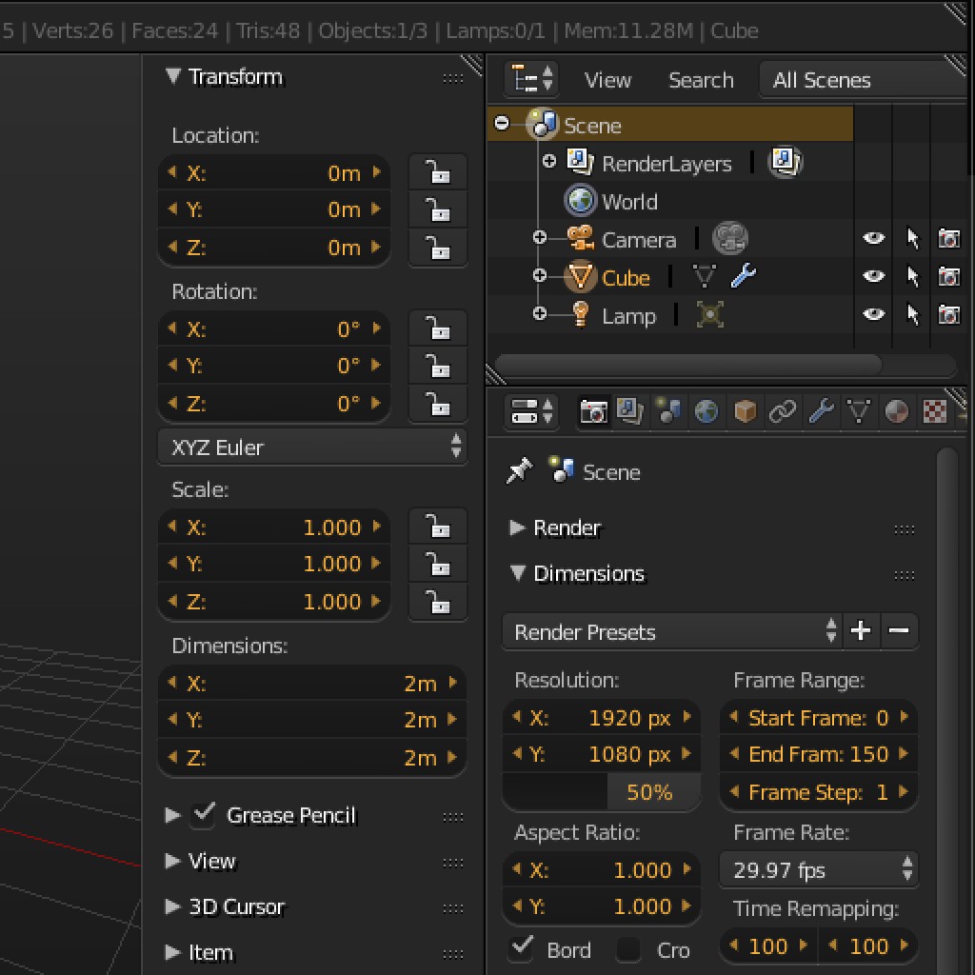Click the Search menu in the outliner header
Screen dimensions: 975x975
702,80
